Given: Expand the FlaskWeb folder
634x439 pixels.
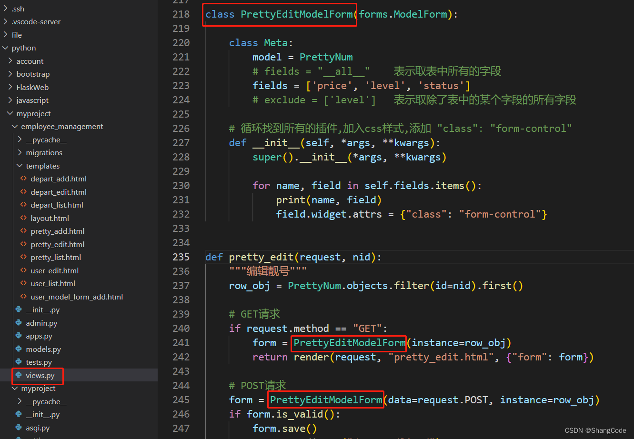Looking at the screenshot, I should [10, 87].
